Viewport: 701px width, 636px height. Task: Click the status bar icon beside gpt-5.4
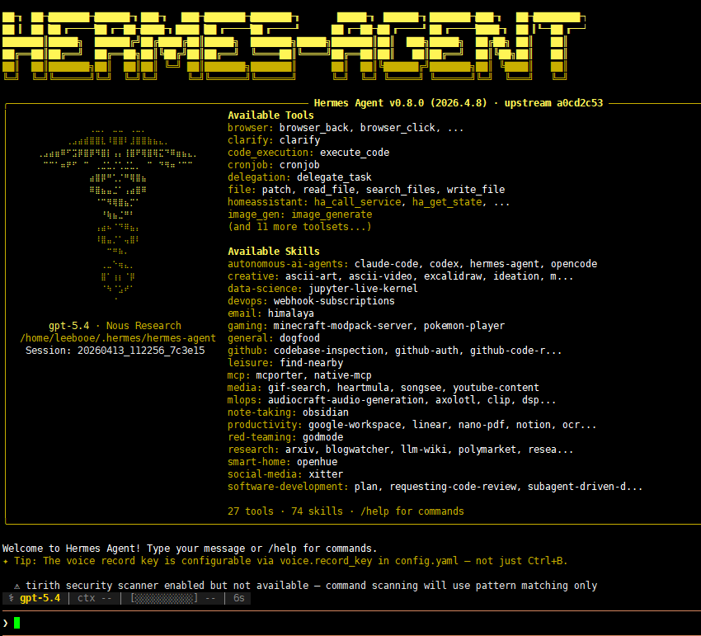click(x=10, y=598)
